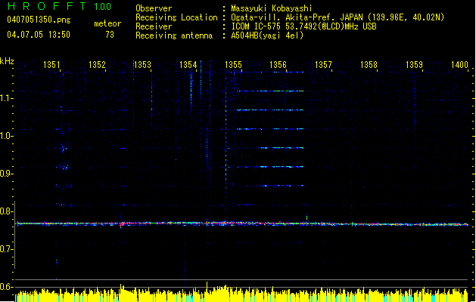Viewport: 476px width, 302px height.
Task: Click time axis marker 1358
Action: coord(369,64)
